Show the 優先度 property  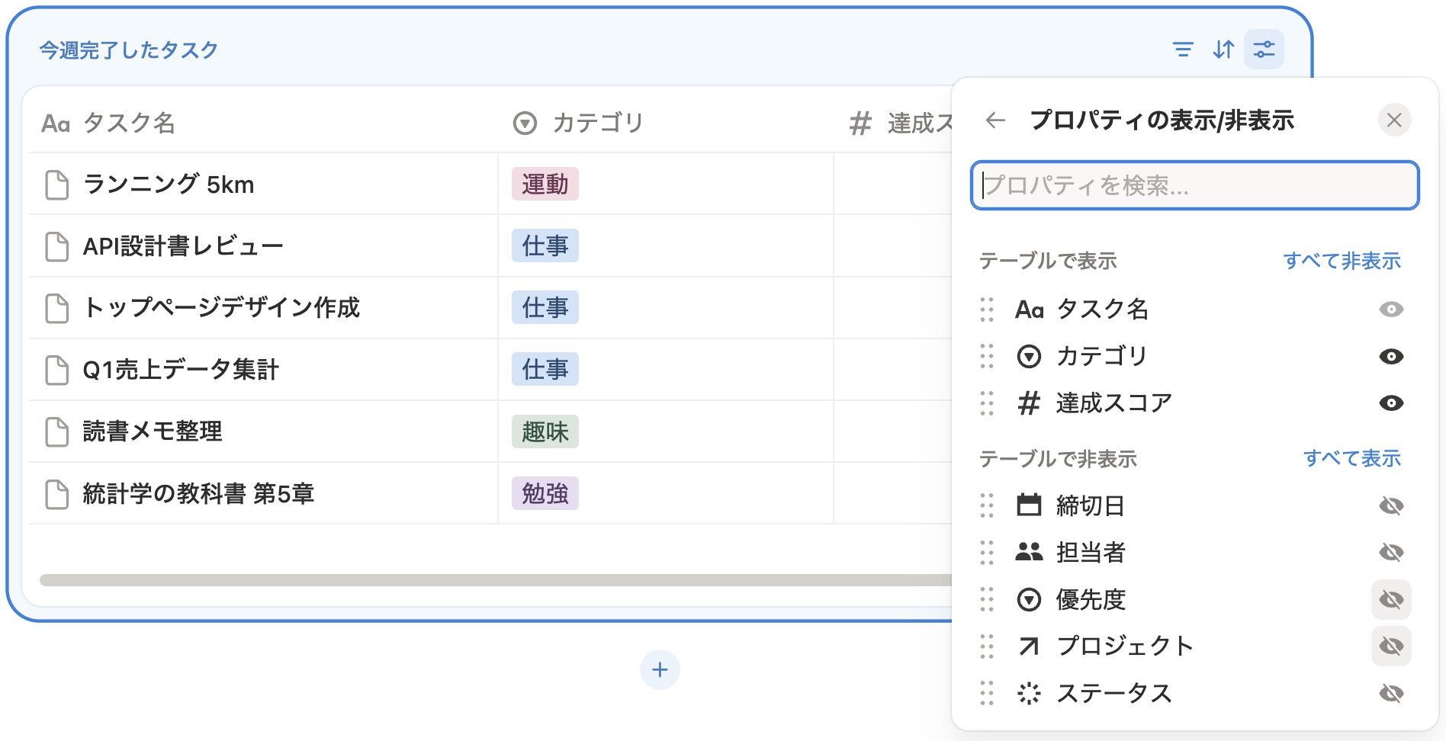tap(1391, 599)
